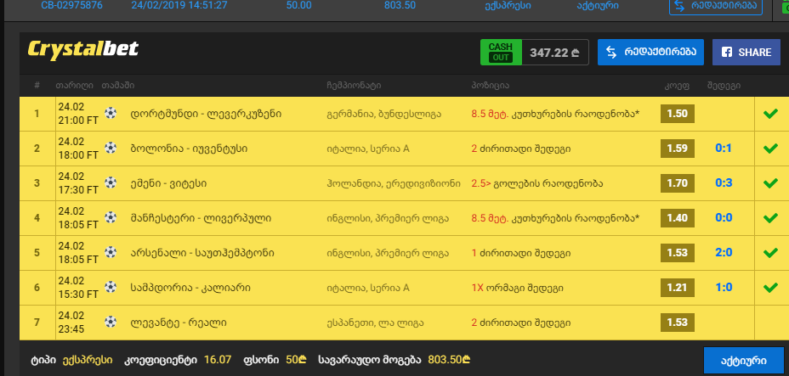This screenshot has height=376, width=789.
Task: Click the outlined რედაქტირება button in top row
Action: tap(716, 6)
